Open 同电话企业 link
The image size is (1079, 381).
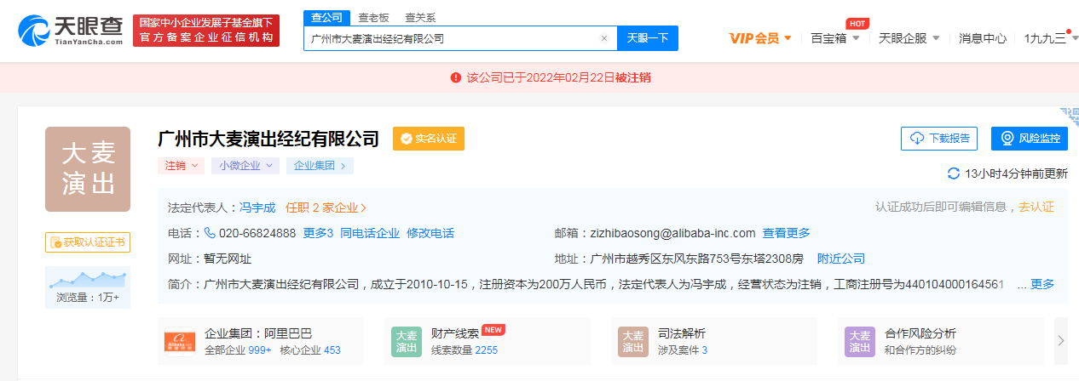coord(370,233)
